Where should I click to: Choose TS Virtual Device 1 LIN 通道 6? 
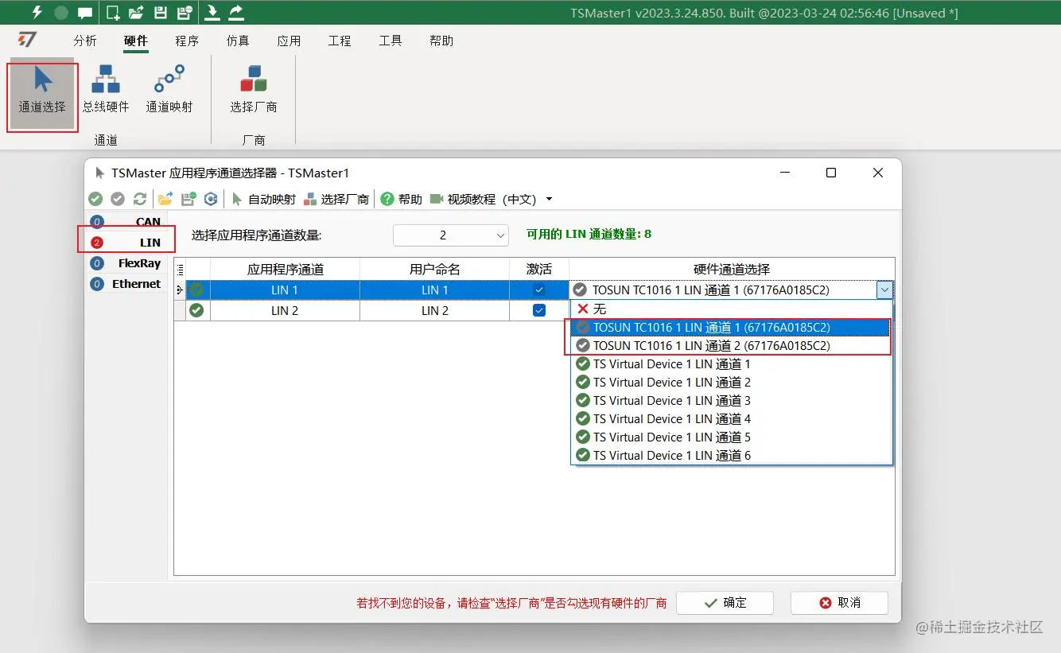click(731, 455)
